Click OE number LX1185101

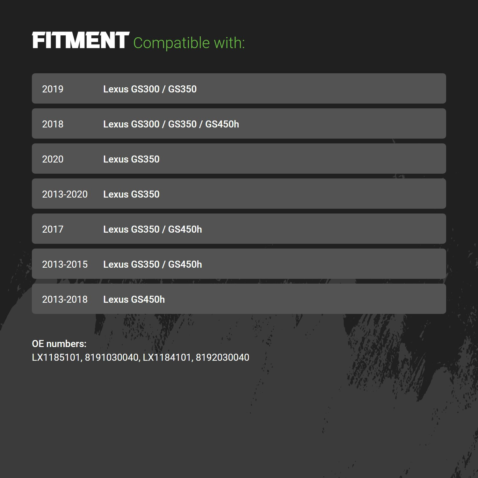pos(56,358)
